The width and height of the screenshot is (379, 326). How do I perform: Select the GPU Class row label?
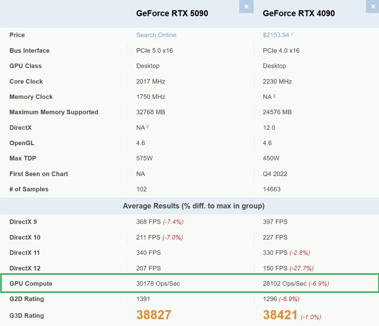26,66
